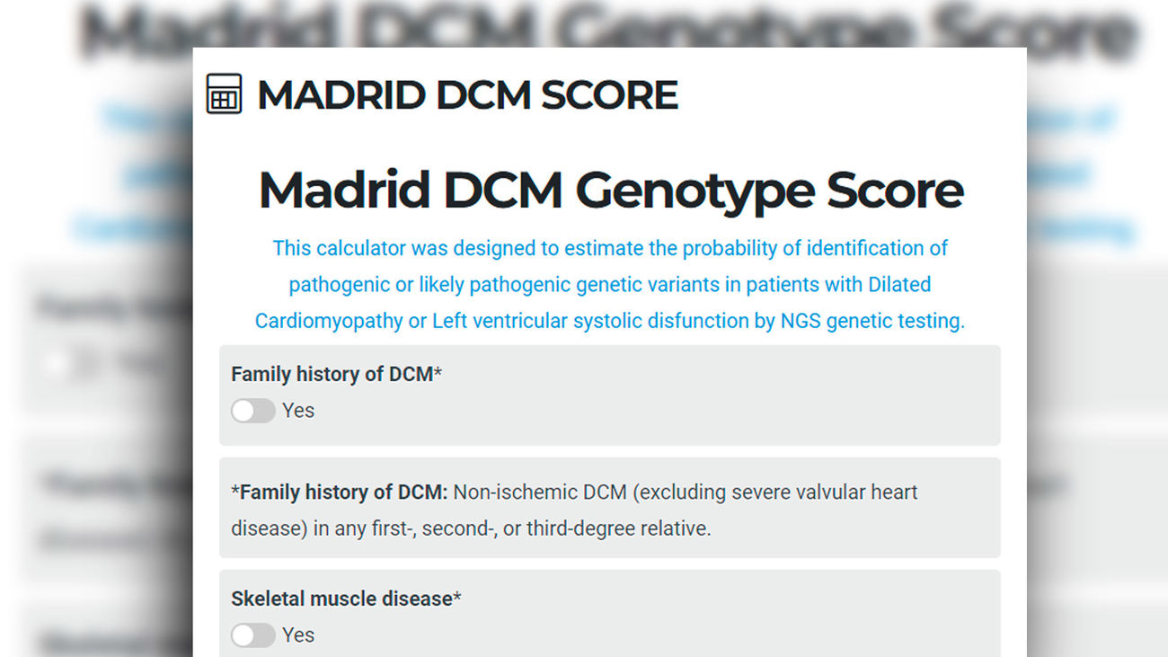Screen dimensions: 1168x657
Task: Click the bold '*Family history of DCM:' footnote heading
Action: tap(340, 493)
